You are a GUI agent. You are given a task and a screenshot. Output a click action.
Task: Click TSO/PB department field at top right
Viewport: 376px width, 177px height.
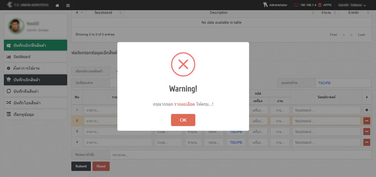click(343, 83)
